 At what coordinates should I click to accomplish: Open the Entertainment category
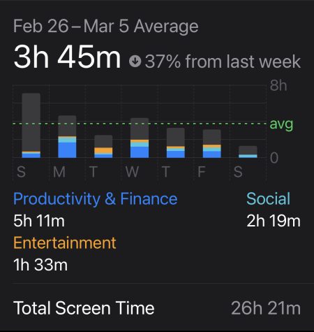click(x=65, y=243)
